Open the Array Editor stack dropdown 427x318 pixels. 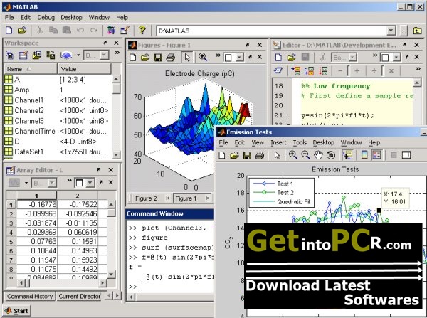tap(52, 183)
